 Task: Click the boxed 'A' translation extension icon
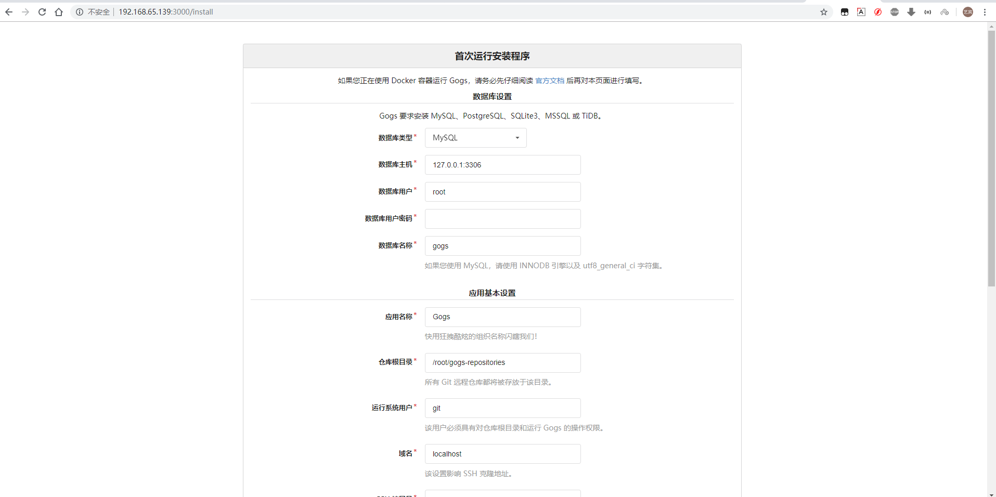pyautogui.click(x=861, y=11)
